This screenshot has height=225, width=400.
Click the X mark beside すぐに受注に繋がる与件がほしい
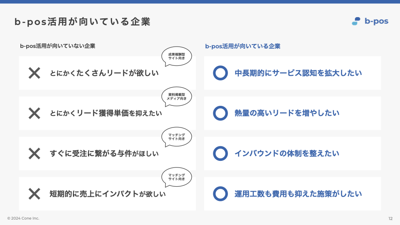tap(34, 153)
